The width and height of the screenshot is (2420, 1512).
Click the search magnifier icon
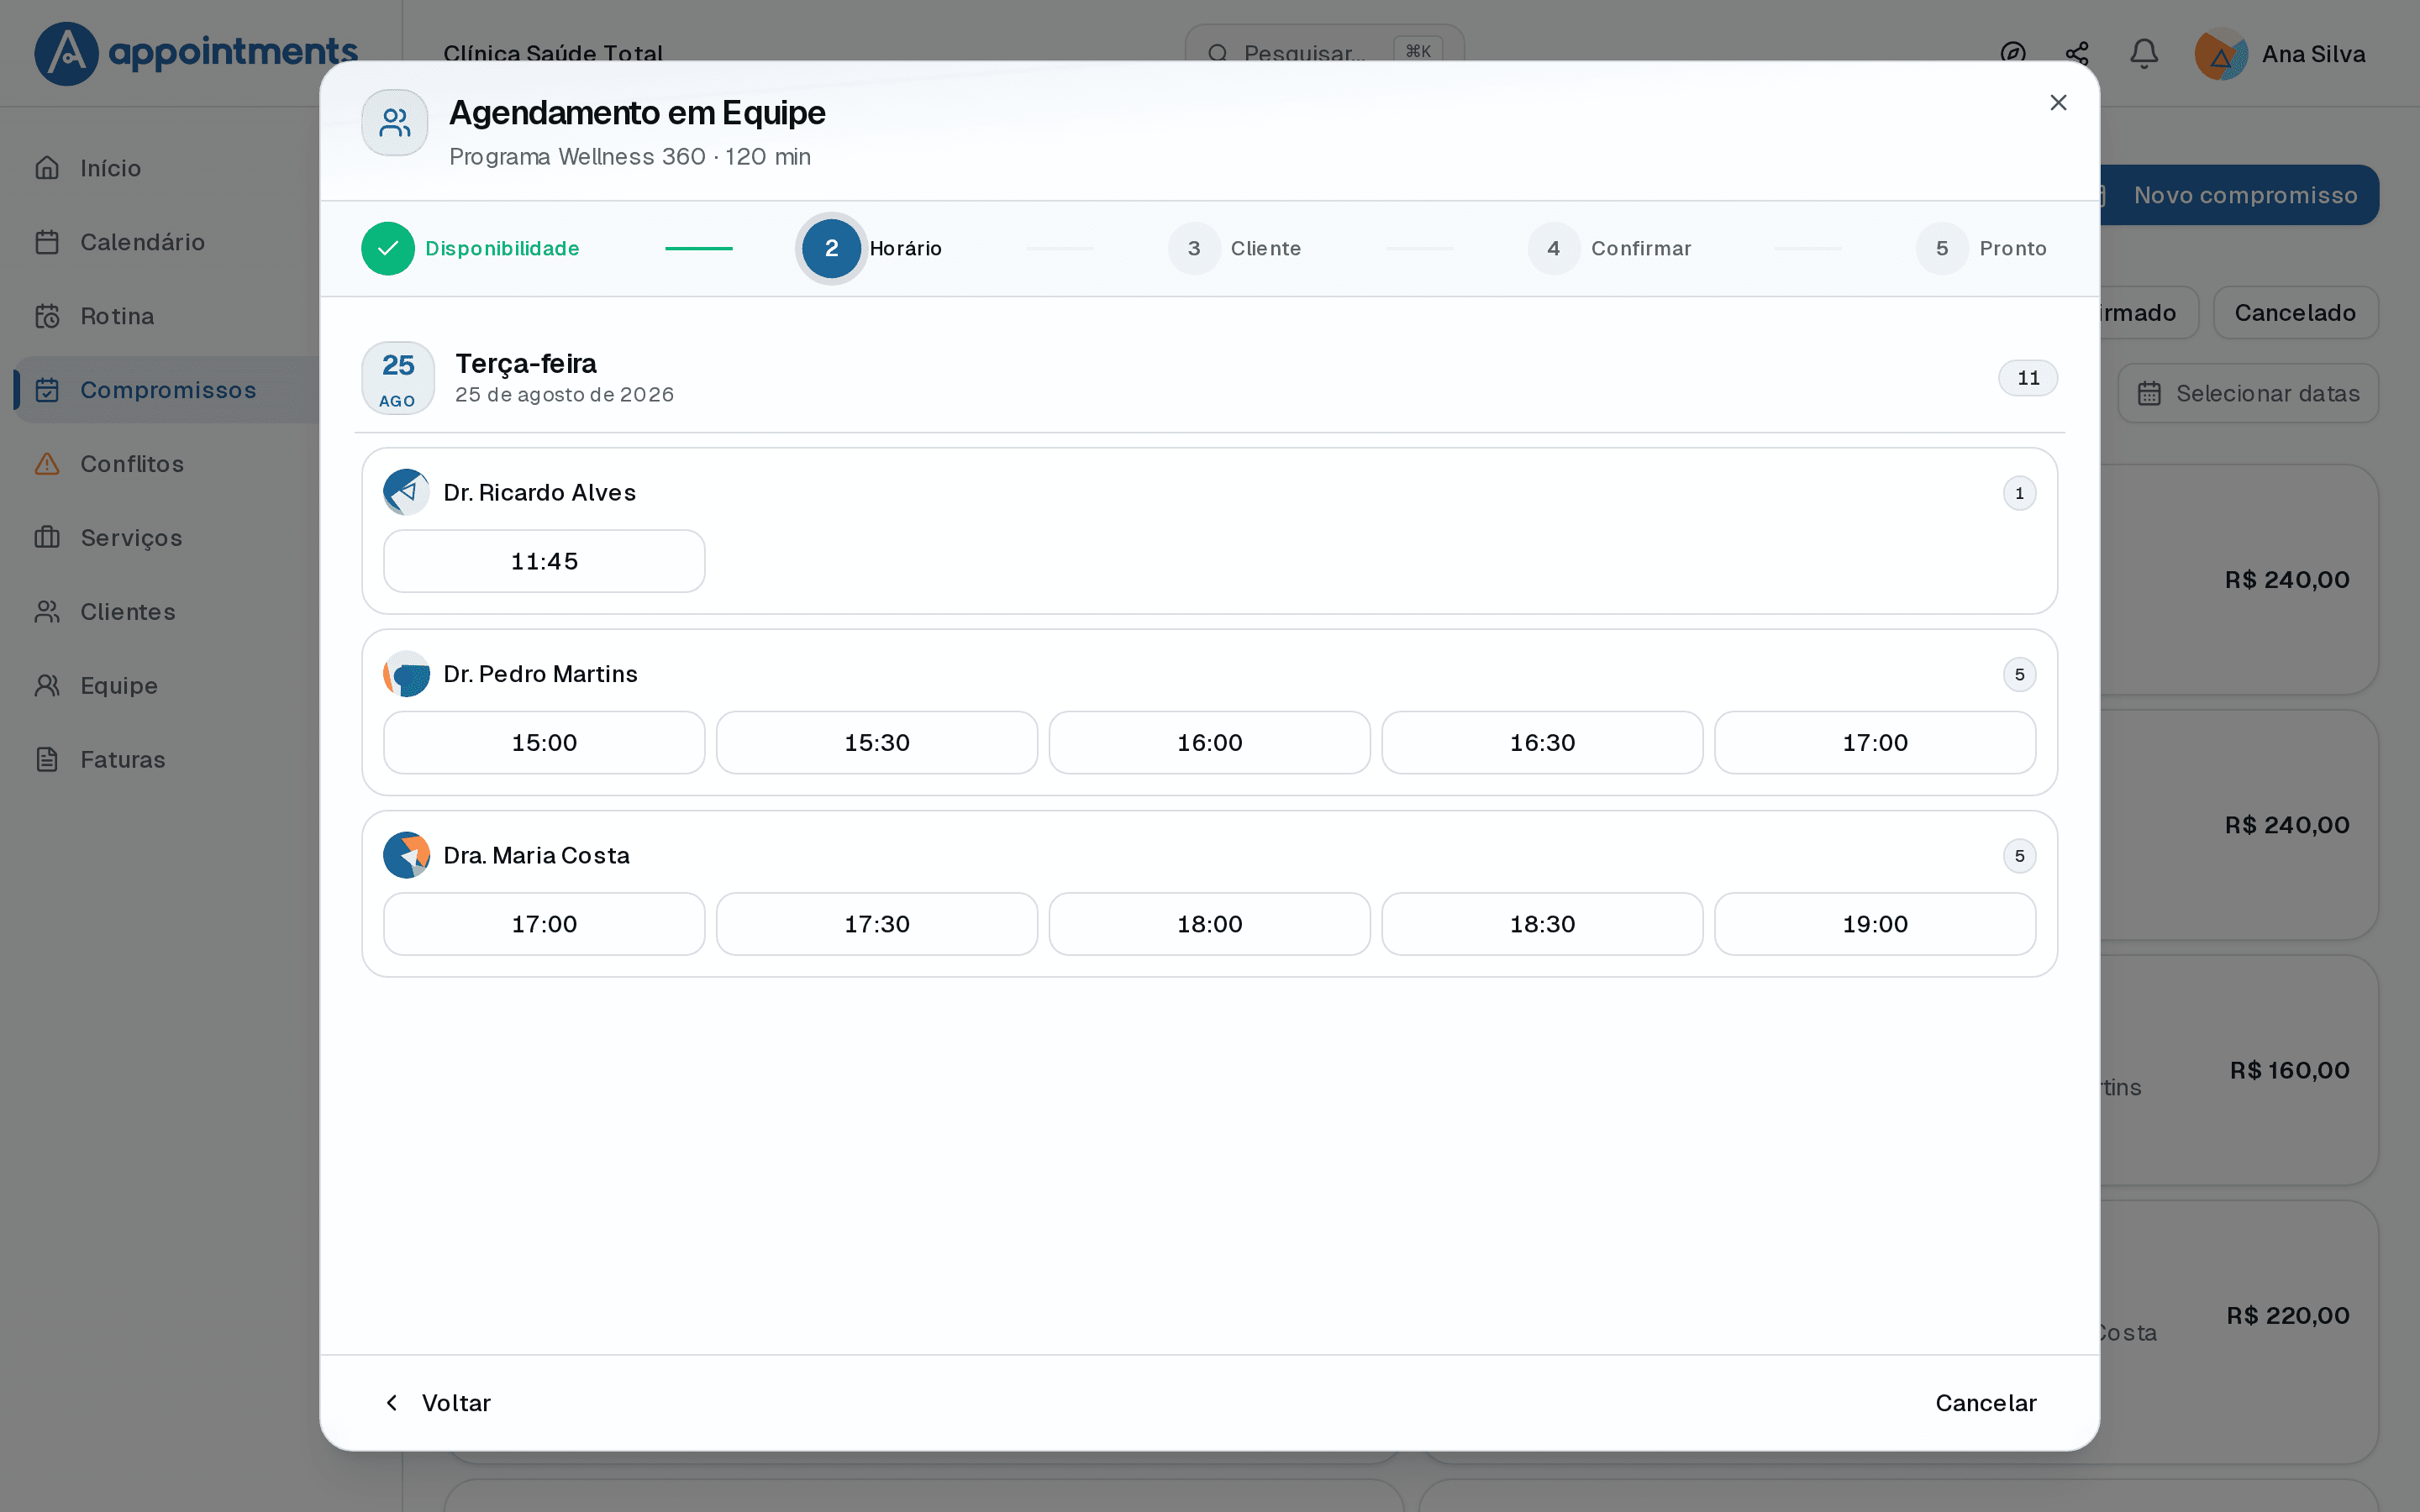tap(1217, 54)
